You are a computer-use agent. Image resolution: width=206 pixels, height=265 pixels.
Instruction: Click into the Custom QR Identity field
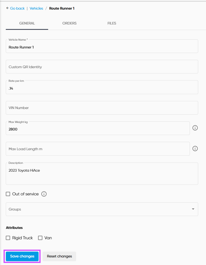tap(102, 67)
